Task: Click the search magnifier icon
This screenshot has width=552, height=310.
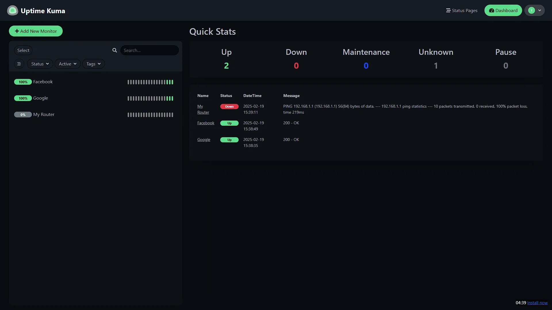Action: [x=115, y=50]
